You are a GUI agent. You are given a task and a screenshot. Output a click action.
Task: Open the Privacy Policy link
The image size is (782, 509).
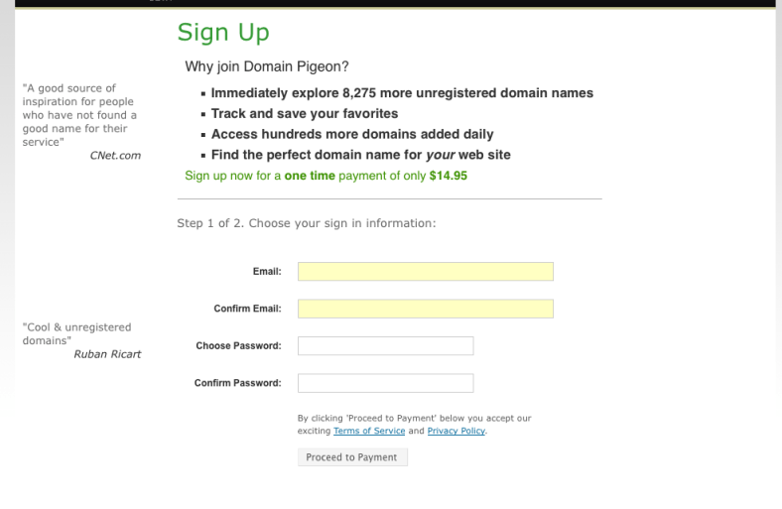[456, 432]
